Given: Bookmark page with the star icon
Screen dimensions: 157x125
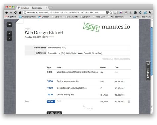Looking at the screenshot, I should coord(111,13).
